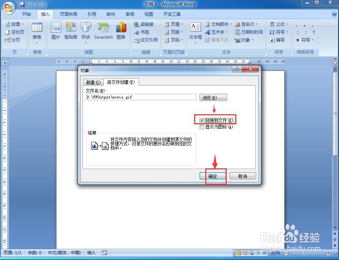Insert a SmartArt graphic
339x260 pixels.
click(x=103, y=31)
